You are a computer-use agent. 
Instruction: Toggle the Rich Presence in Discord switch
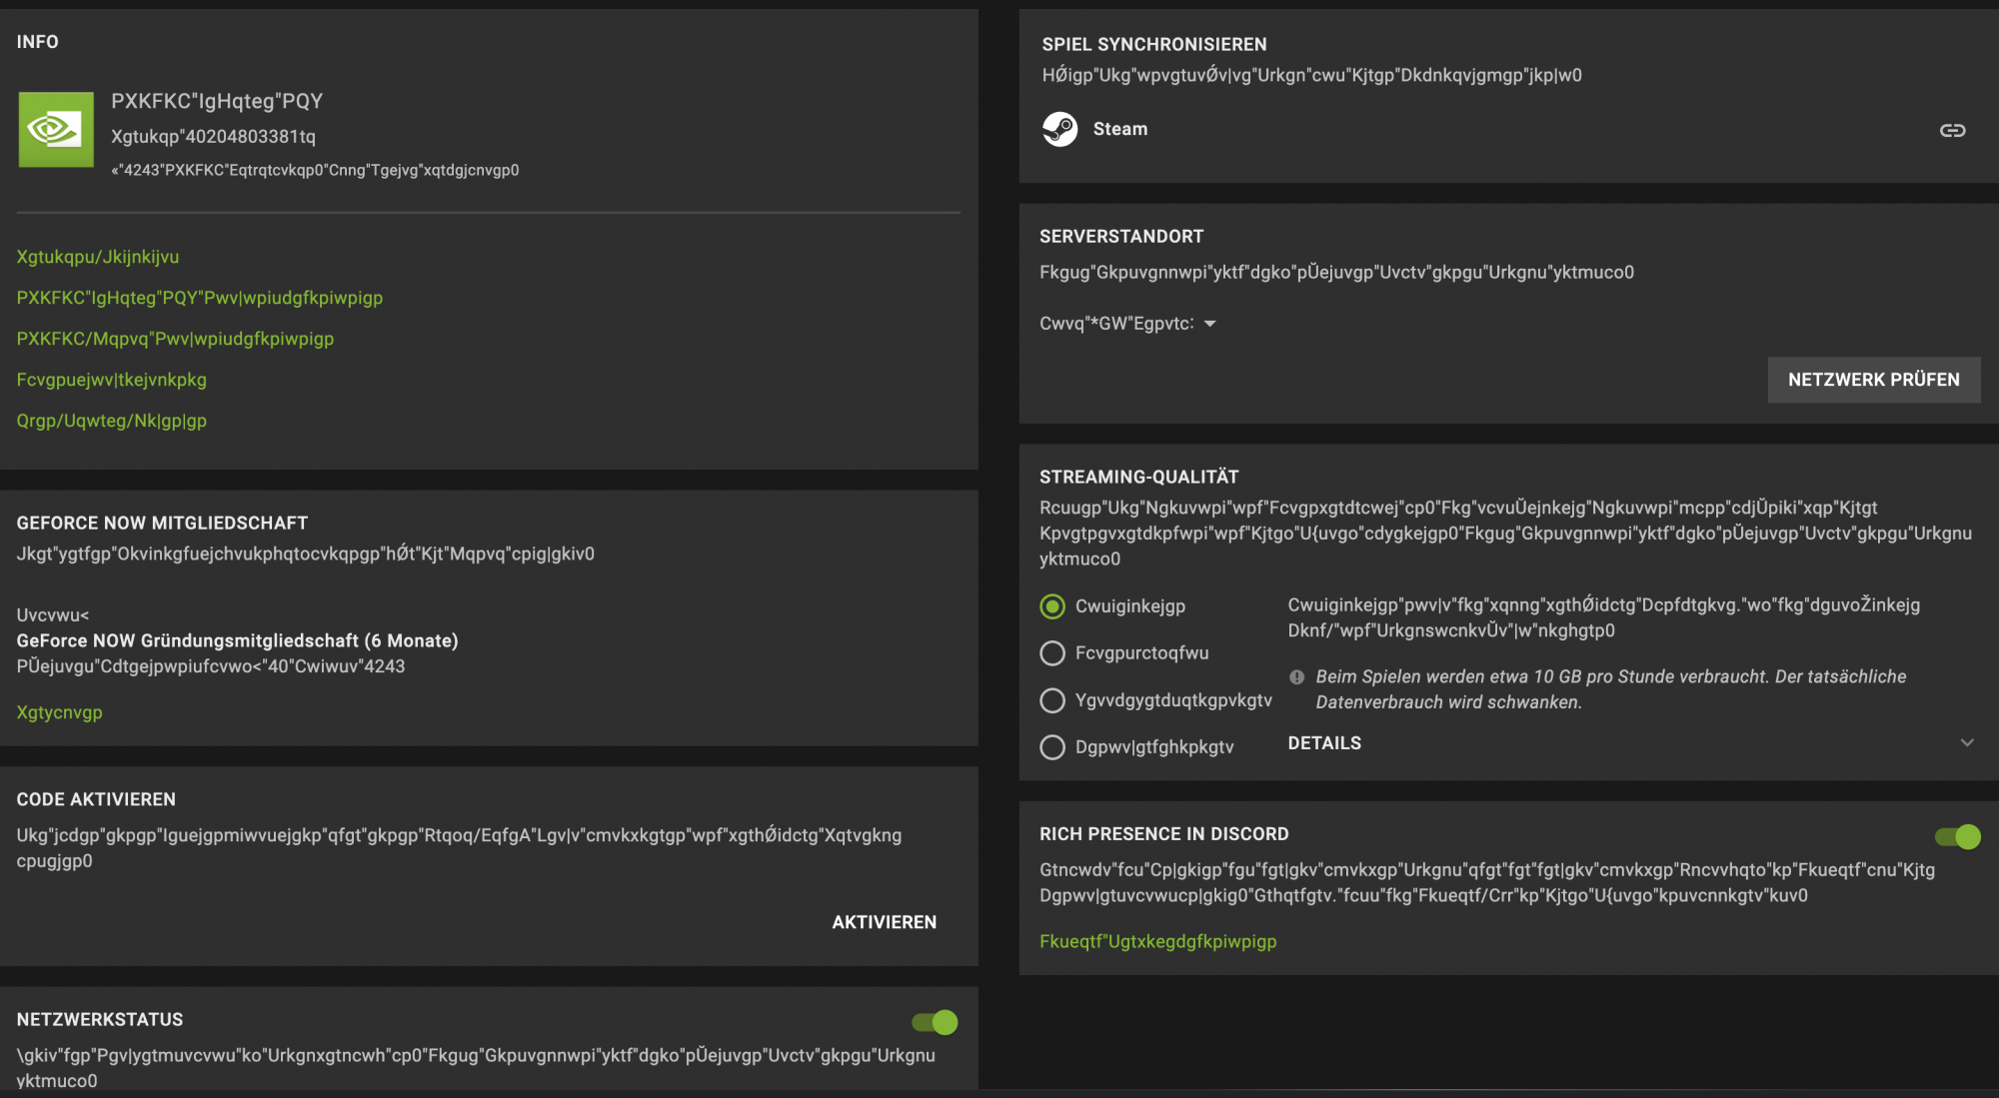[x=1956, y=837]
